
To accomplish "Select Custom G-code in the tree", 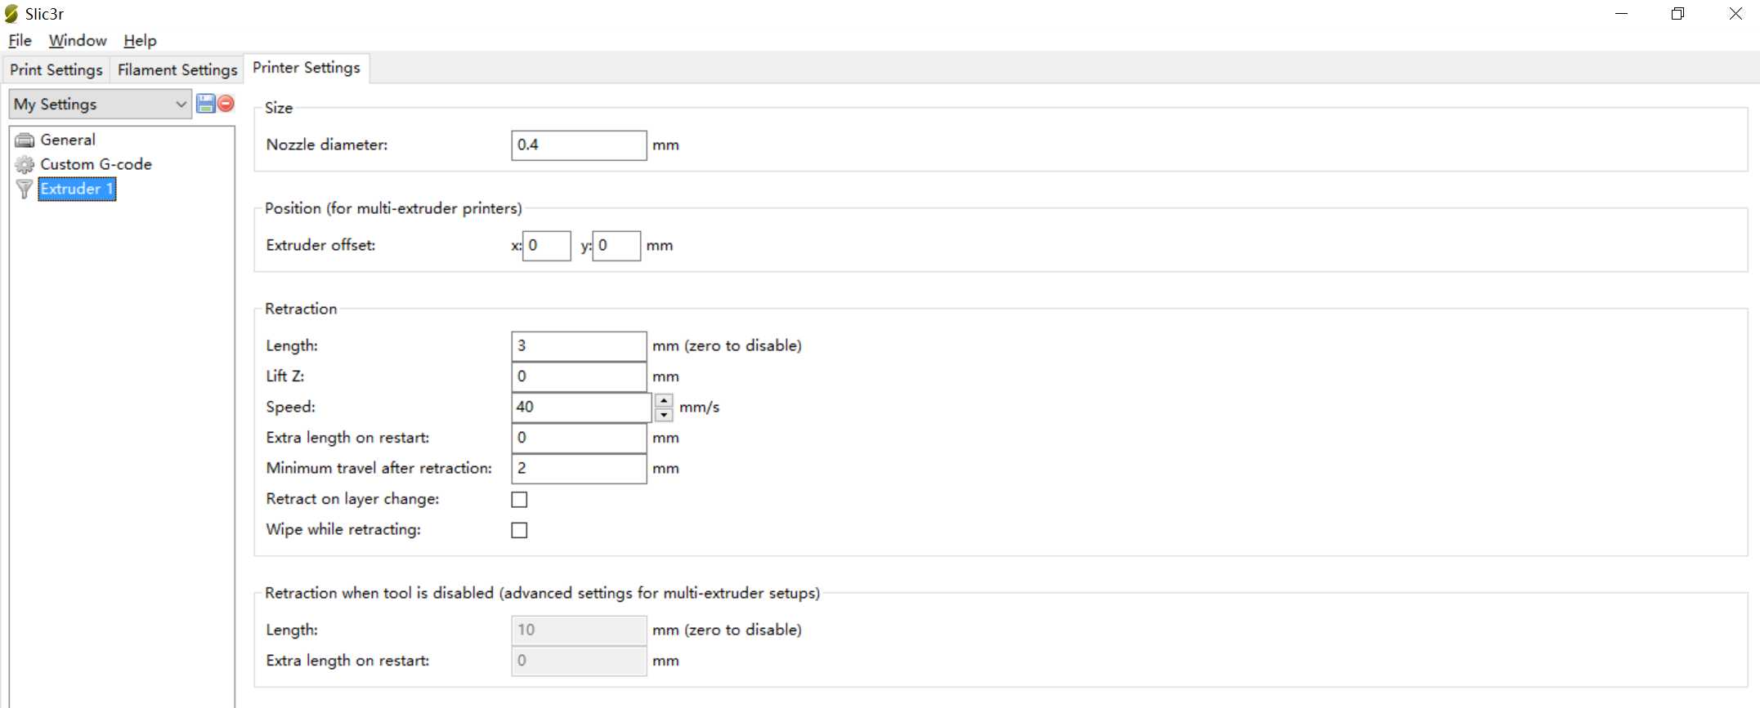I will pyautogui.click(x=96, y=164).
